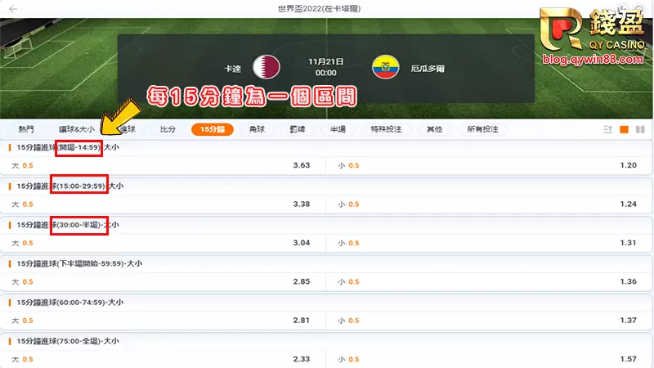Switch to two-column gray layout icon
The width and height of the screenshot is (654, 368).
coord(640,129)
